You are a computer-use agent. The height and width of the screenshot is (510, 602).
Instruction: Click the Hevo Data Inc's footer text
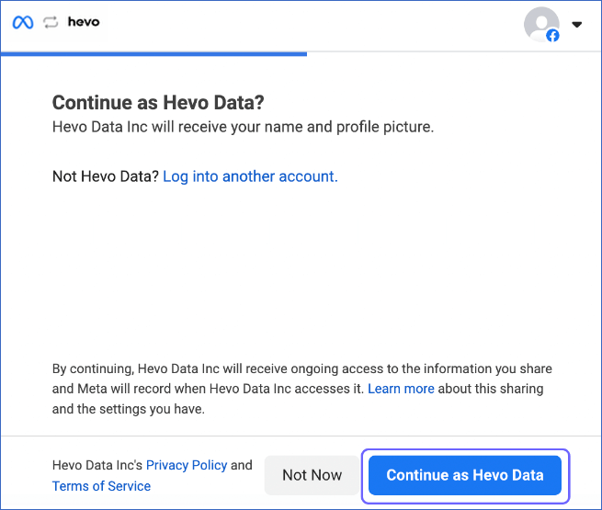97,465
